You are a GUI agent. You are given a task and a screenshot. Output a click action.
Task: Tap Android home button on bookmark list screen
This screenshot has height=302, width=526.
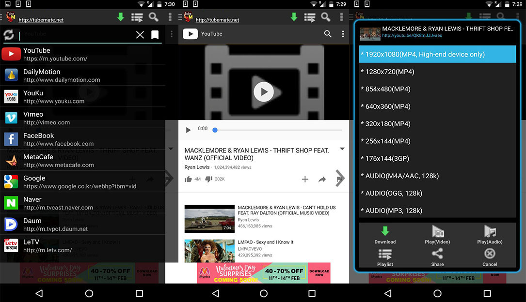click(x=89, y=293)
